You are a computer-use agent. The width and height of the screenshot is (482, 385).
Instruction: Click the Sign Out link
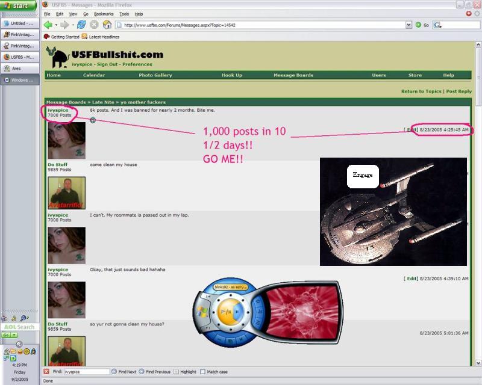pyautogui.click(x=107, y=64)
